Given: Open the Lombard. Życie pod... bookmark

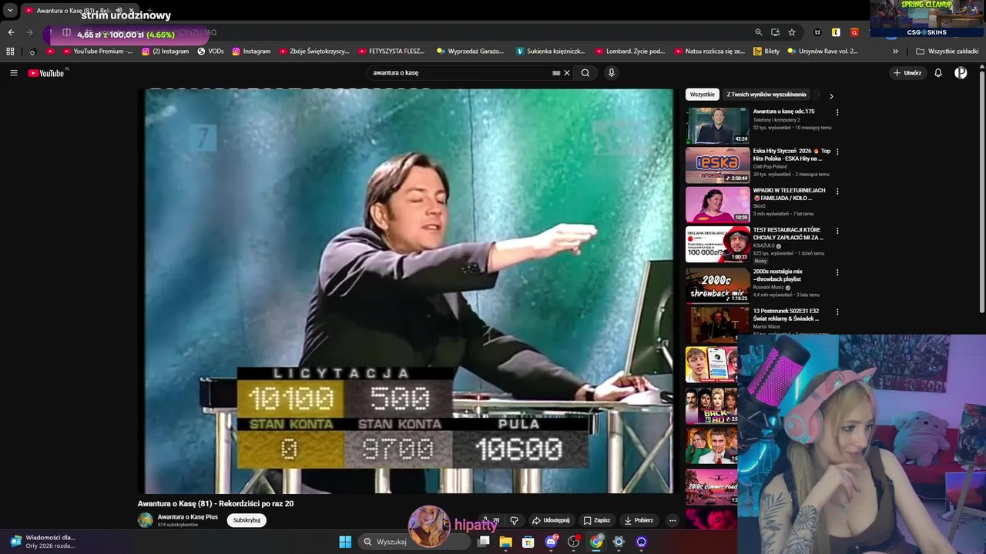Looking at the screenshot, I should click(630, 52).
